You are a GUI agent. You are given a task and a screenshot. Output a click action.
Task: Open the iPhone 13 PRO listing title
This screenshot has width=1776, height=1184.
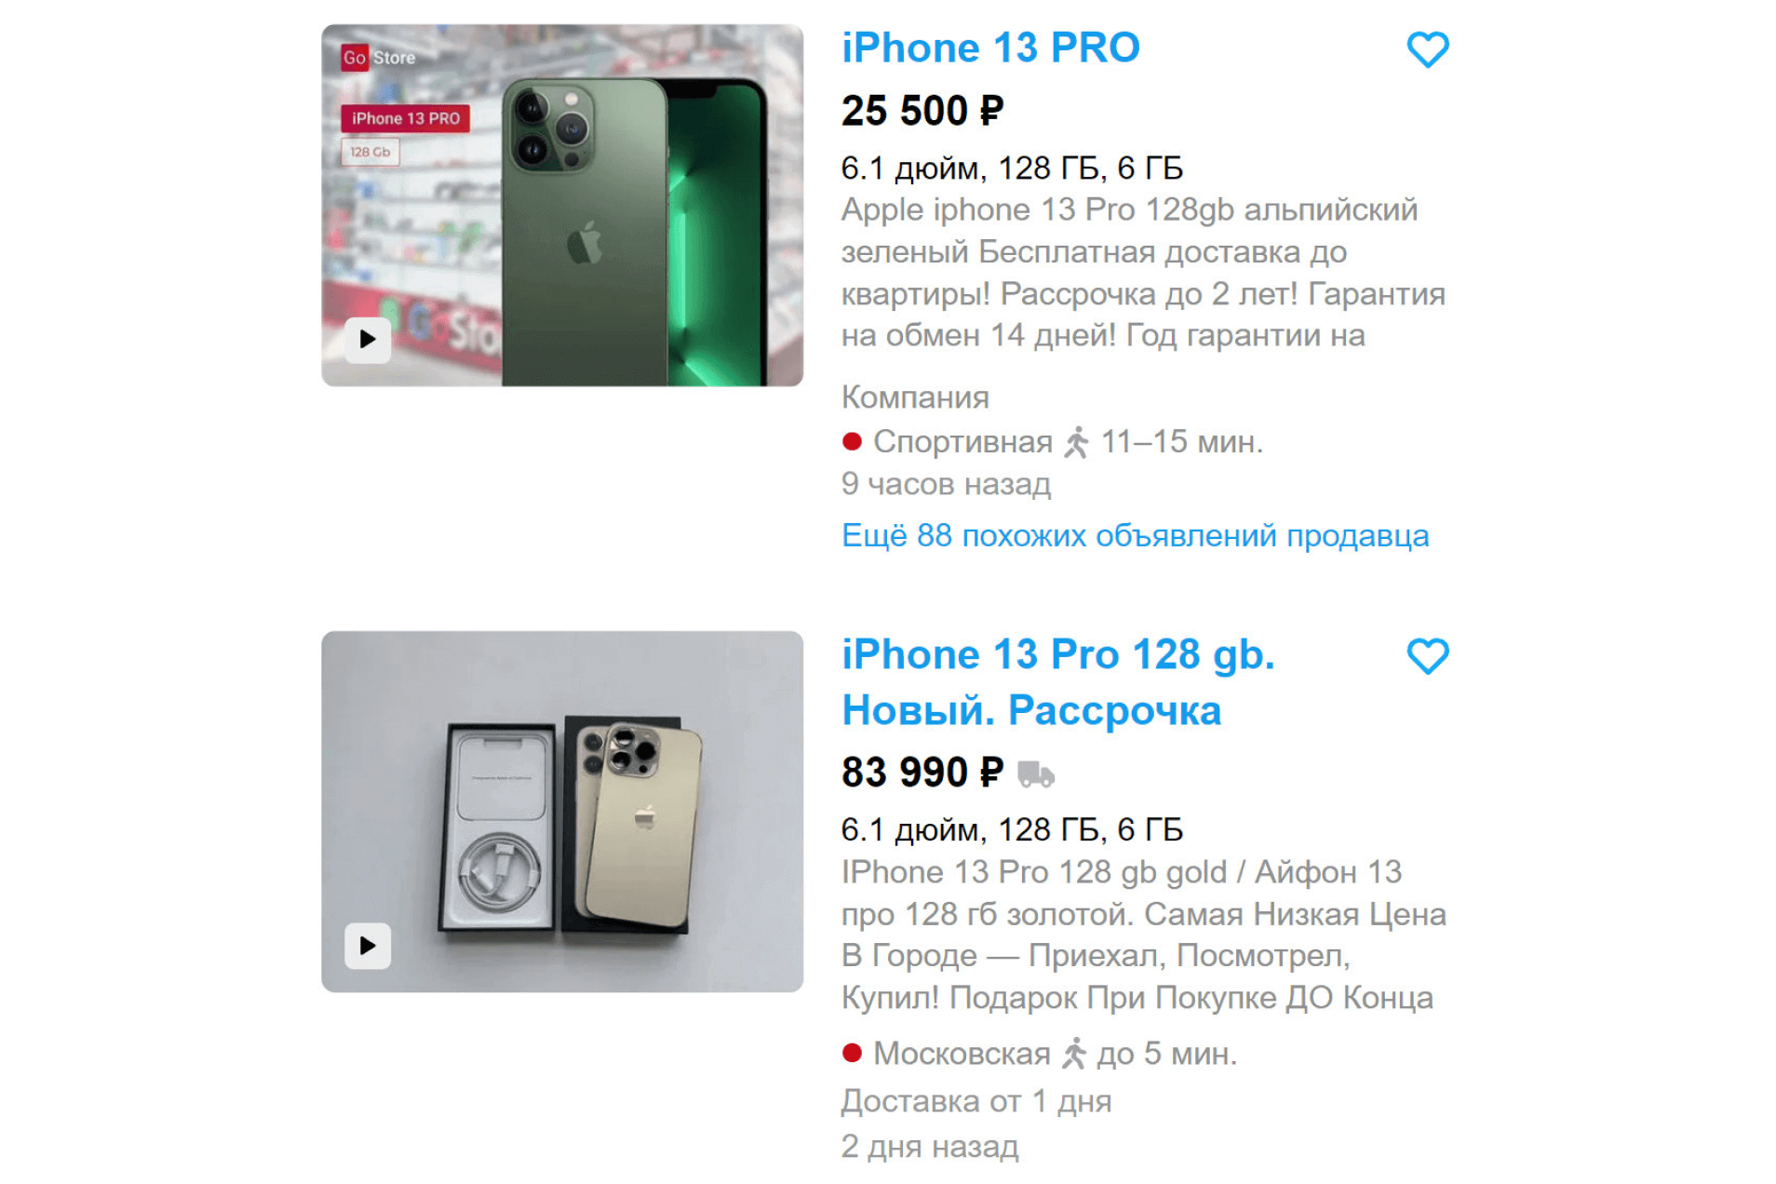click(989, 47)
